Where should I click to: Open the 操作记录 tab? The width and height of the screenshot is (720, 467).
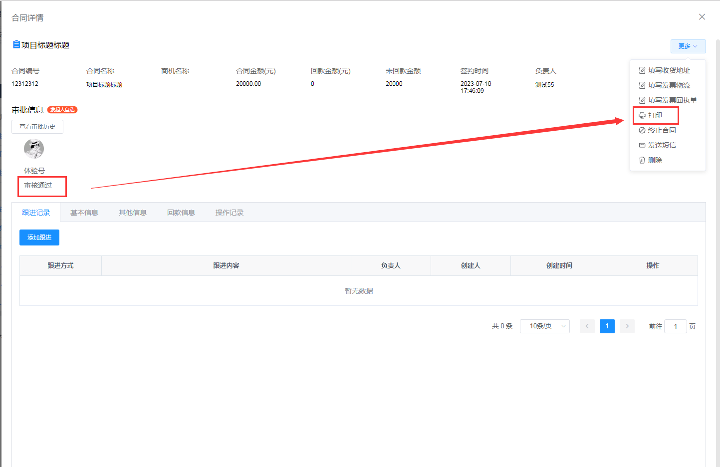(x=230, y=213)
